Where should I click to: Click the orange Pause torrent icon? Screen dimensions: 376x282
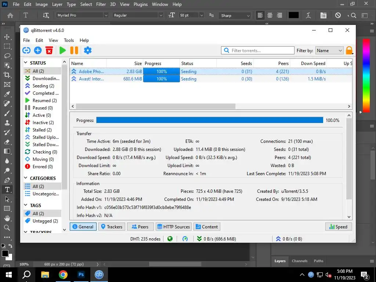click(74, 50)
